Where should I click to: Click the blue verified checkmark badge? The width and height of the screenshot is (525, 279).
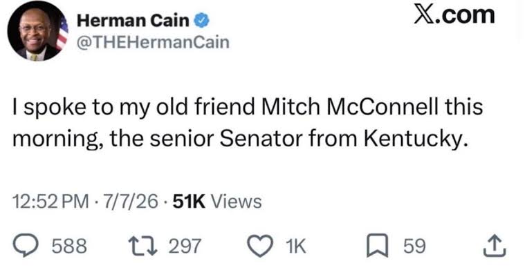click(202, 21)
